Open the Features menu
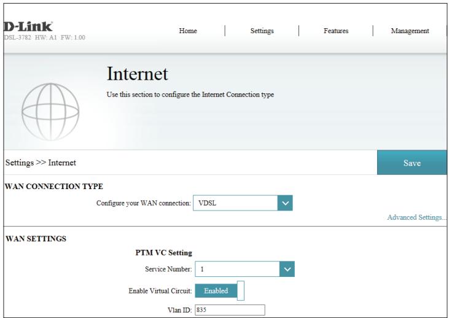 (336, 31)
